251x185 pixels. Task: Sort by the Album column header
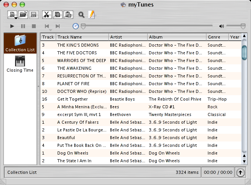click(177, 37)
